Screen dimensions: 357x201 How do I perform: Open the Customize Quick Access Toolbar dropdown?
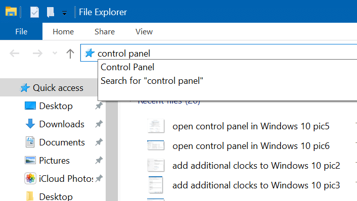pyautogui.click(x=64, y=13)
